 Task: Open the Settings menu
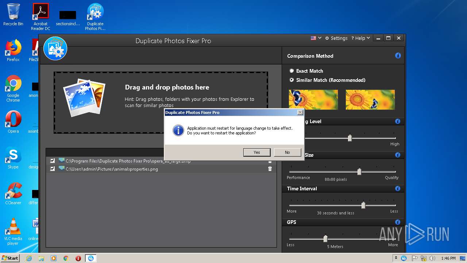pyautogui.click(x=336, y=38)
